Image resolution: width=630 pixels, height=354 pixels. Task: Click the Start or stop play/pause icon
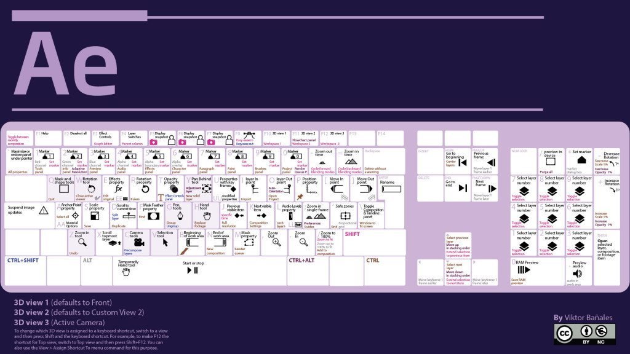pos(193,270)
